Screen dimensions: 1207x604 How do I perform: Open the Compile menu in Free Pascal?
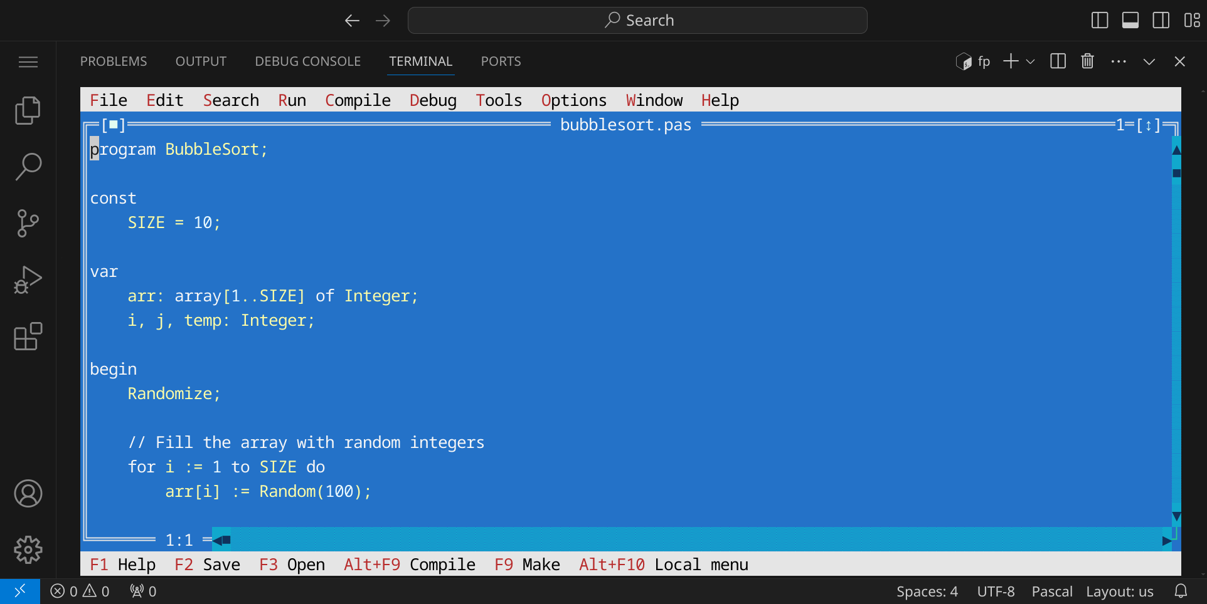[x=358, y=100]
